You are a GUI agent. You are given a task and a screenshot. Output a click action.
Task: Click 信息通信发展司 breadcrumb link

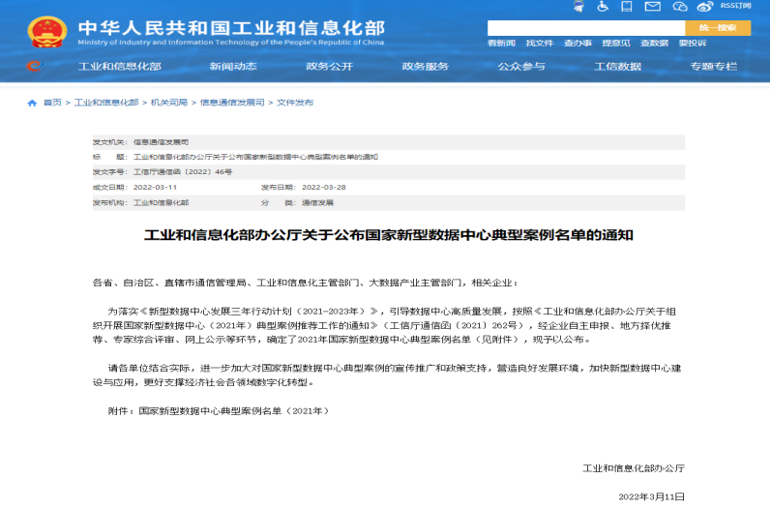(232, 103)
